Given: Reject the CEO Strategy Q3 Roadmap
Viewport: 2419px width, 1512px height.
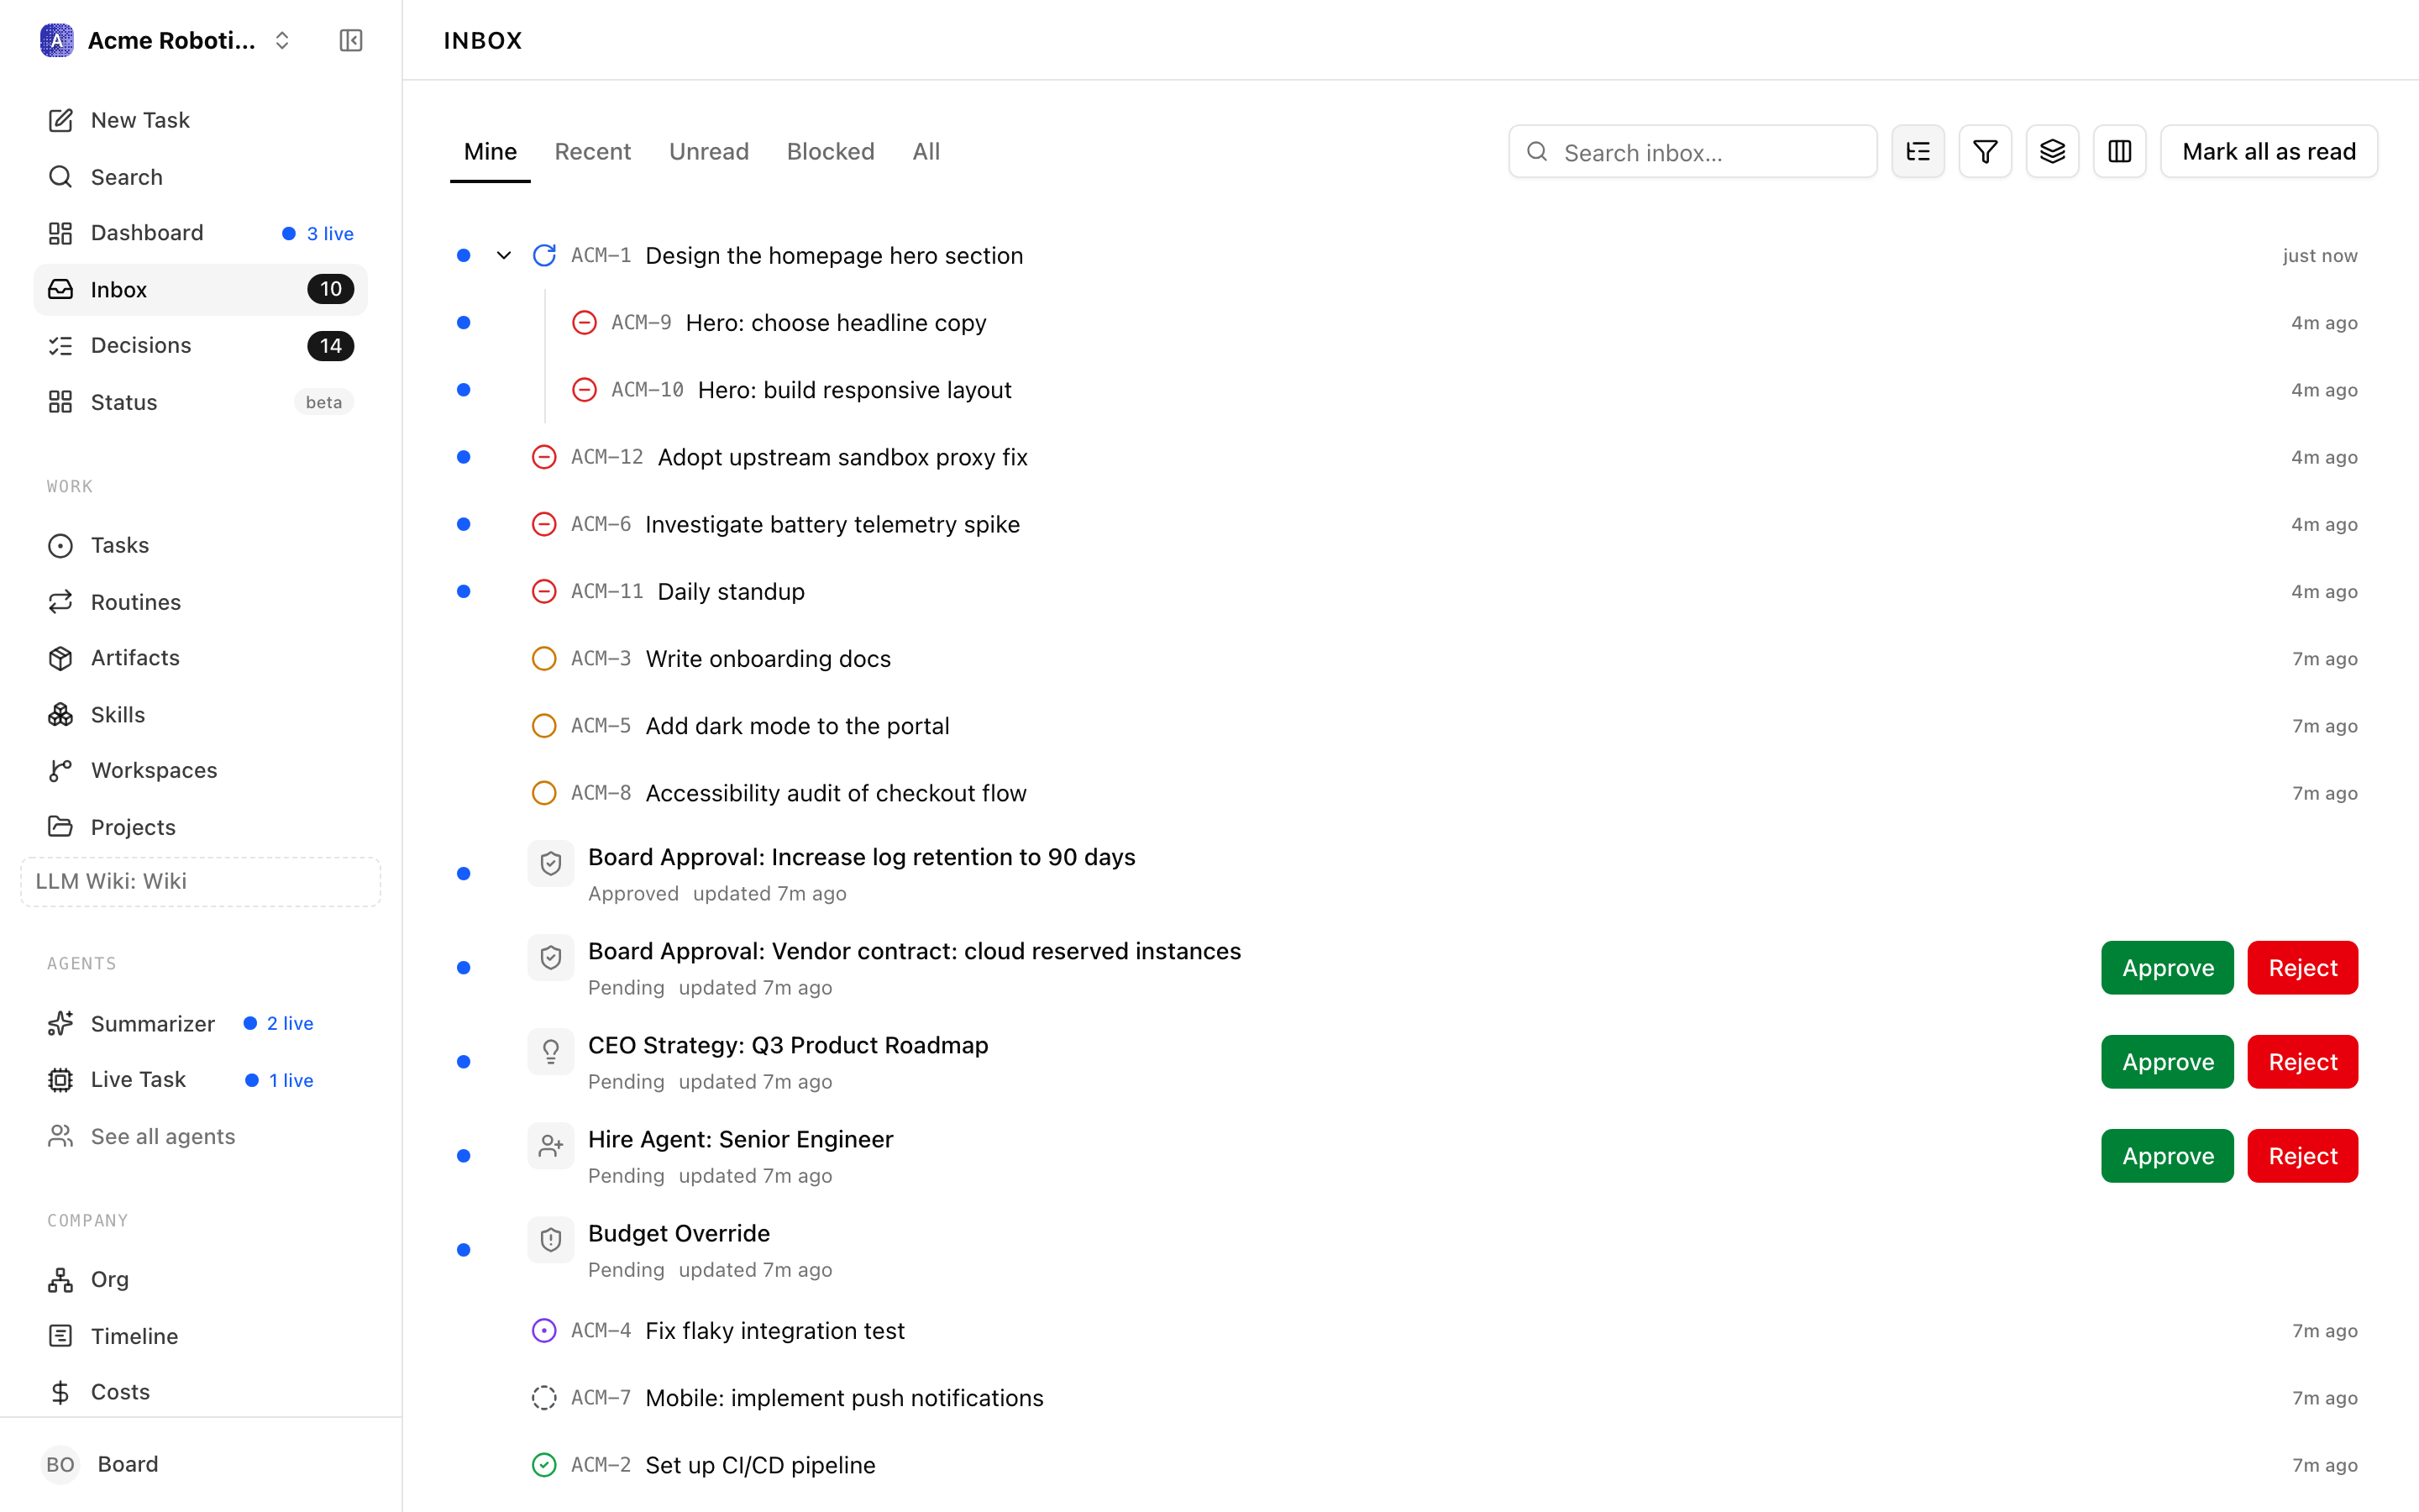Looking at the screenshot, I should 2302,1062.
